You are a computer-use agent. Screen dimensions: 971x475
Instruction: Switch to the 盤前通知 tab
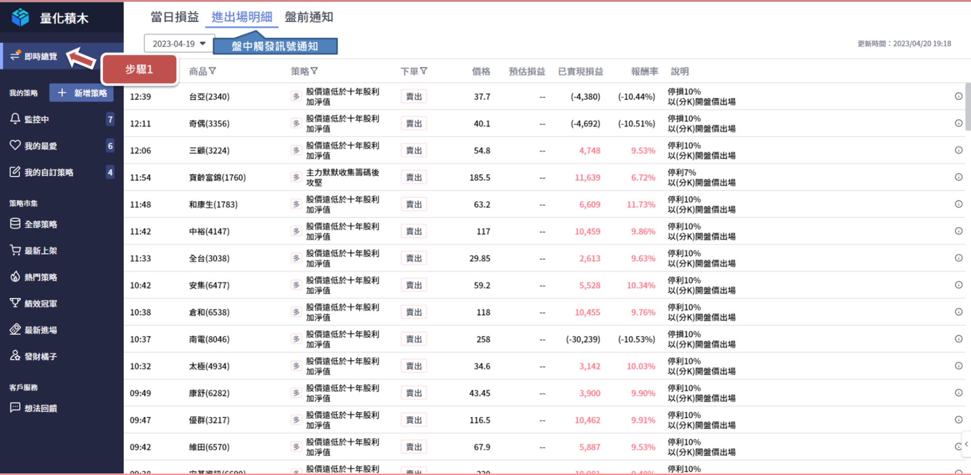[x=308, y=17]
